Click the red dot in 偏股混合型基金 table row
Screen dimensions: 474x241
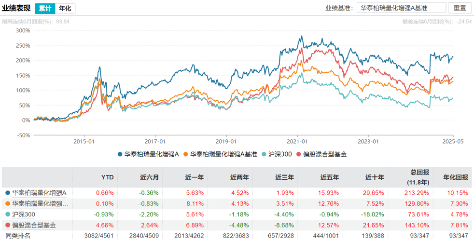point(7,225)
